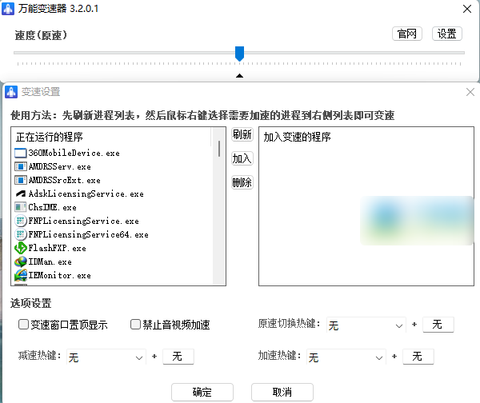Cancel with the 取消 button
The width and height of the screenshot is (480, 403).
282,392
